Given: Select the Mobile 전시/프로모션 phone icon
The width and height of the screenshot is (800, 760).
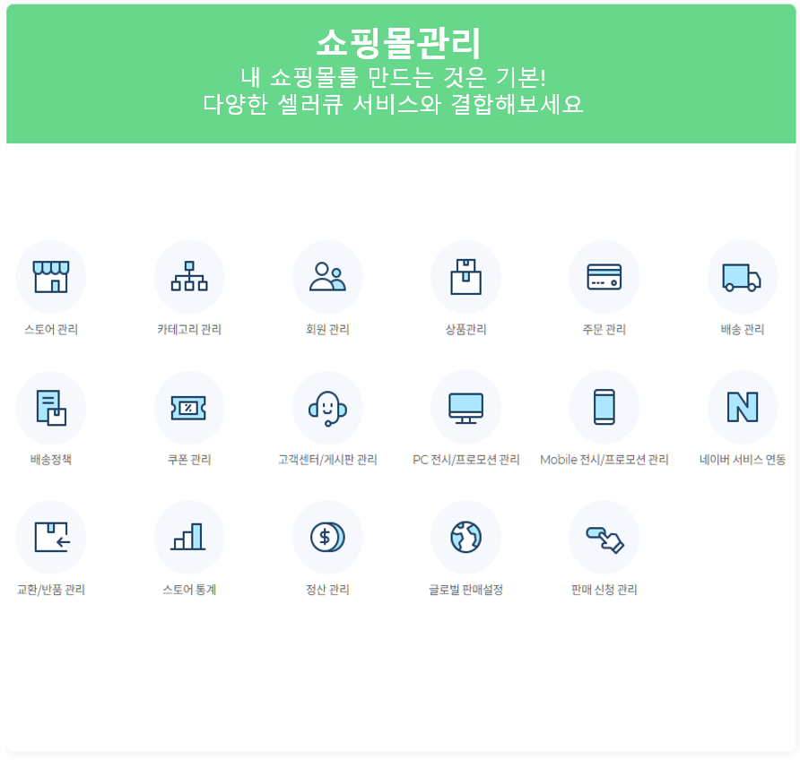Looking at the screenshot, I should [x=604, y=407].
